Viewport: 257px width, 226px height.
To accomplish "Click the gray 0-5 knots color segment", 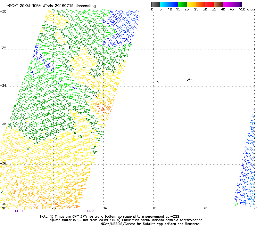I will (156, 4).
